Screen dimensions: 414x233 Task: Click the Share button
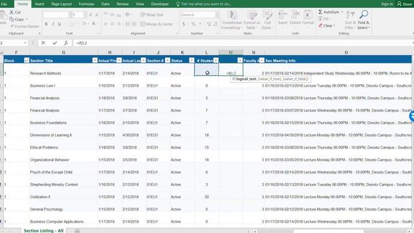405,4
